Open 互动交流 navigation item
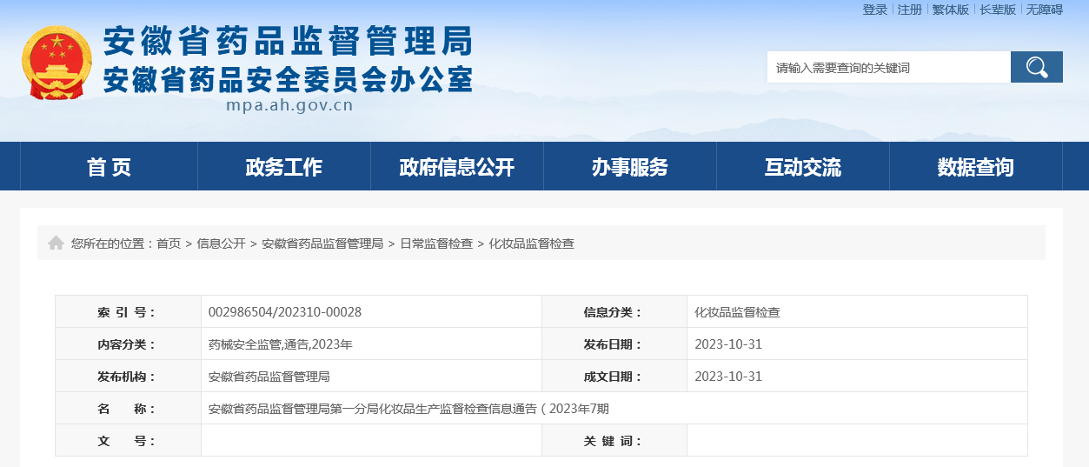Viewport: 1089px width, 467px height. tap(802, 167)
